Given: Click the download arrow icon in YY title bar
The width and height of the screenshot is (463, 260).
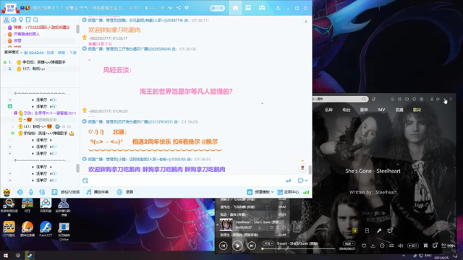Looking at the screenshot, I should [x=278, y=8].
